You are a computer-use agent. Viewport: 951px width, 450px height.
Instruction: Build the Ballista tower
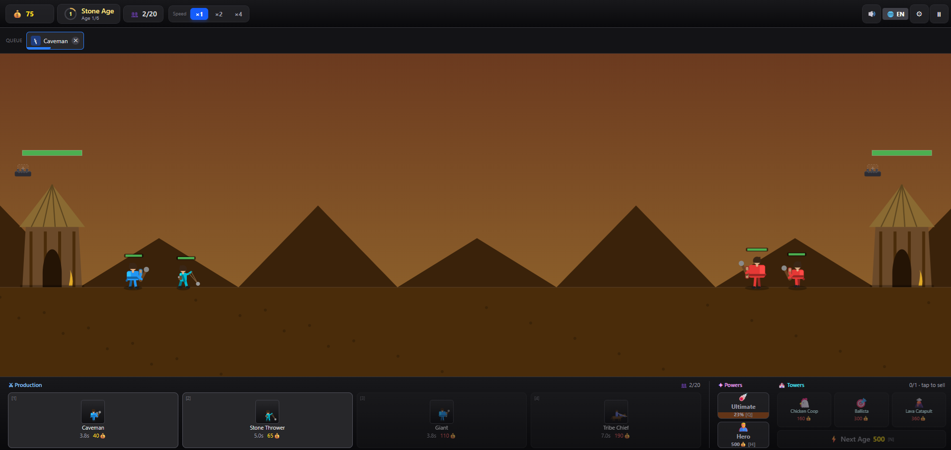[x=862, y=410]
